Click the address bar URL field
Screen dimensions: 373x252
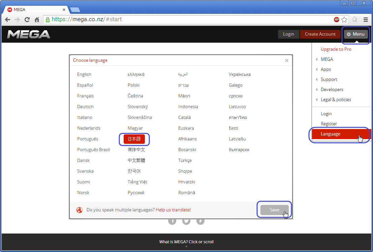(189, 19)
